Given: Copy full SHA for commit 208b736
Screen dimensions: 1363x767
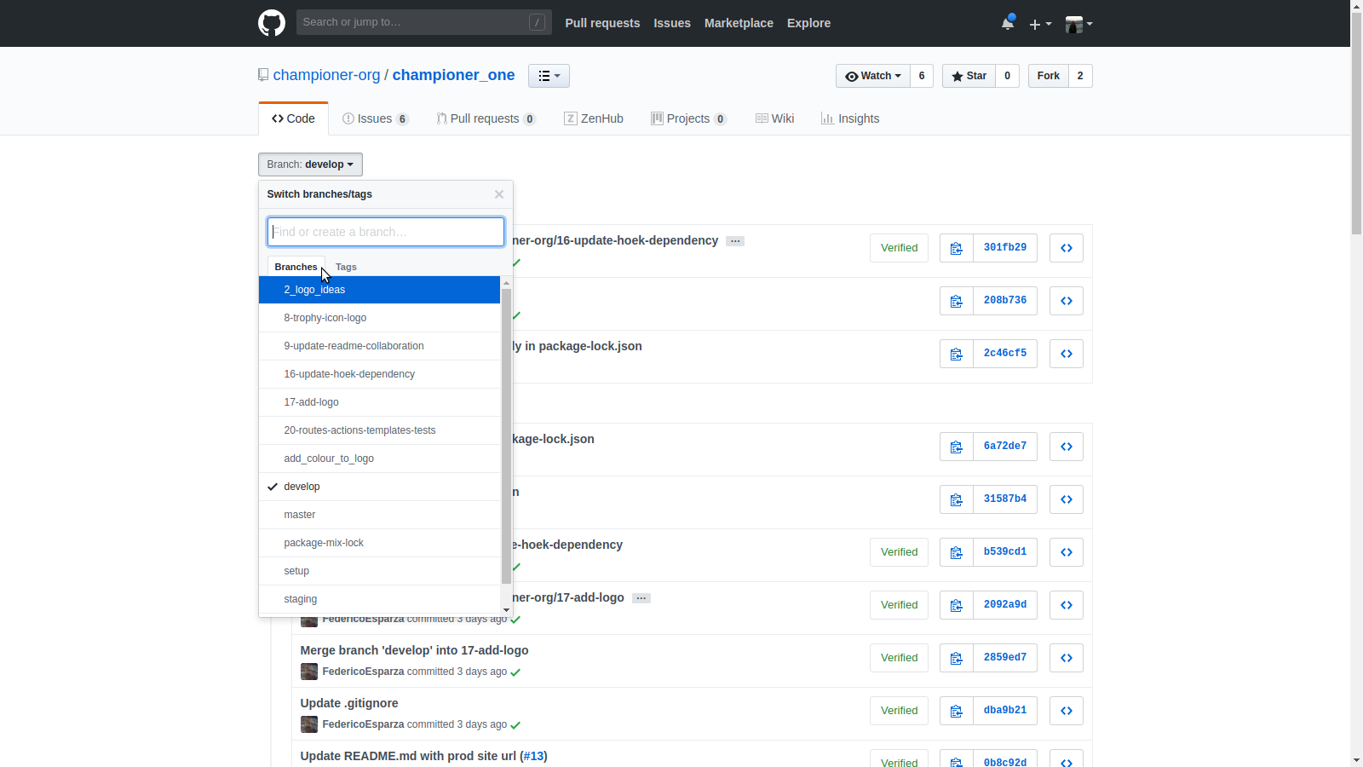Looking at the screenshot, I should click(957, 301).
